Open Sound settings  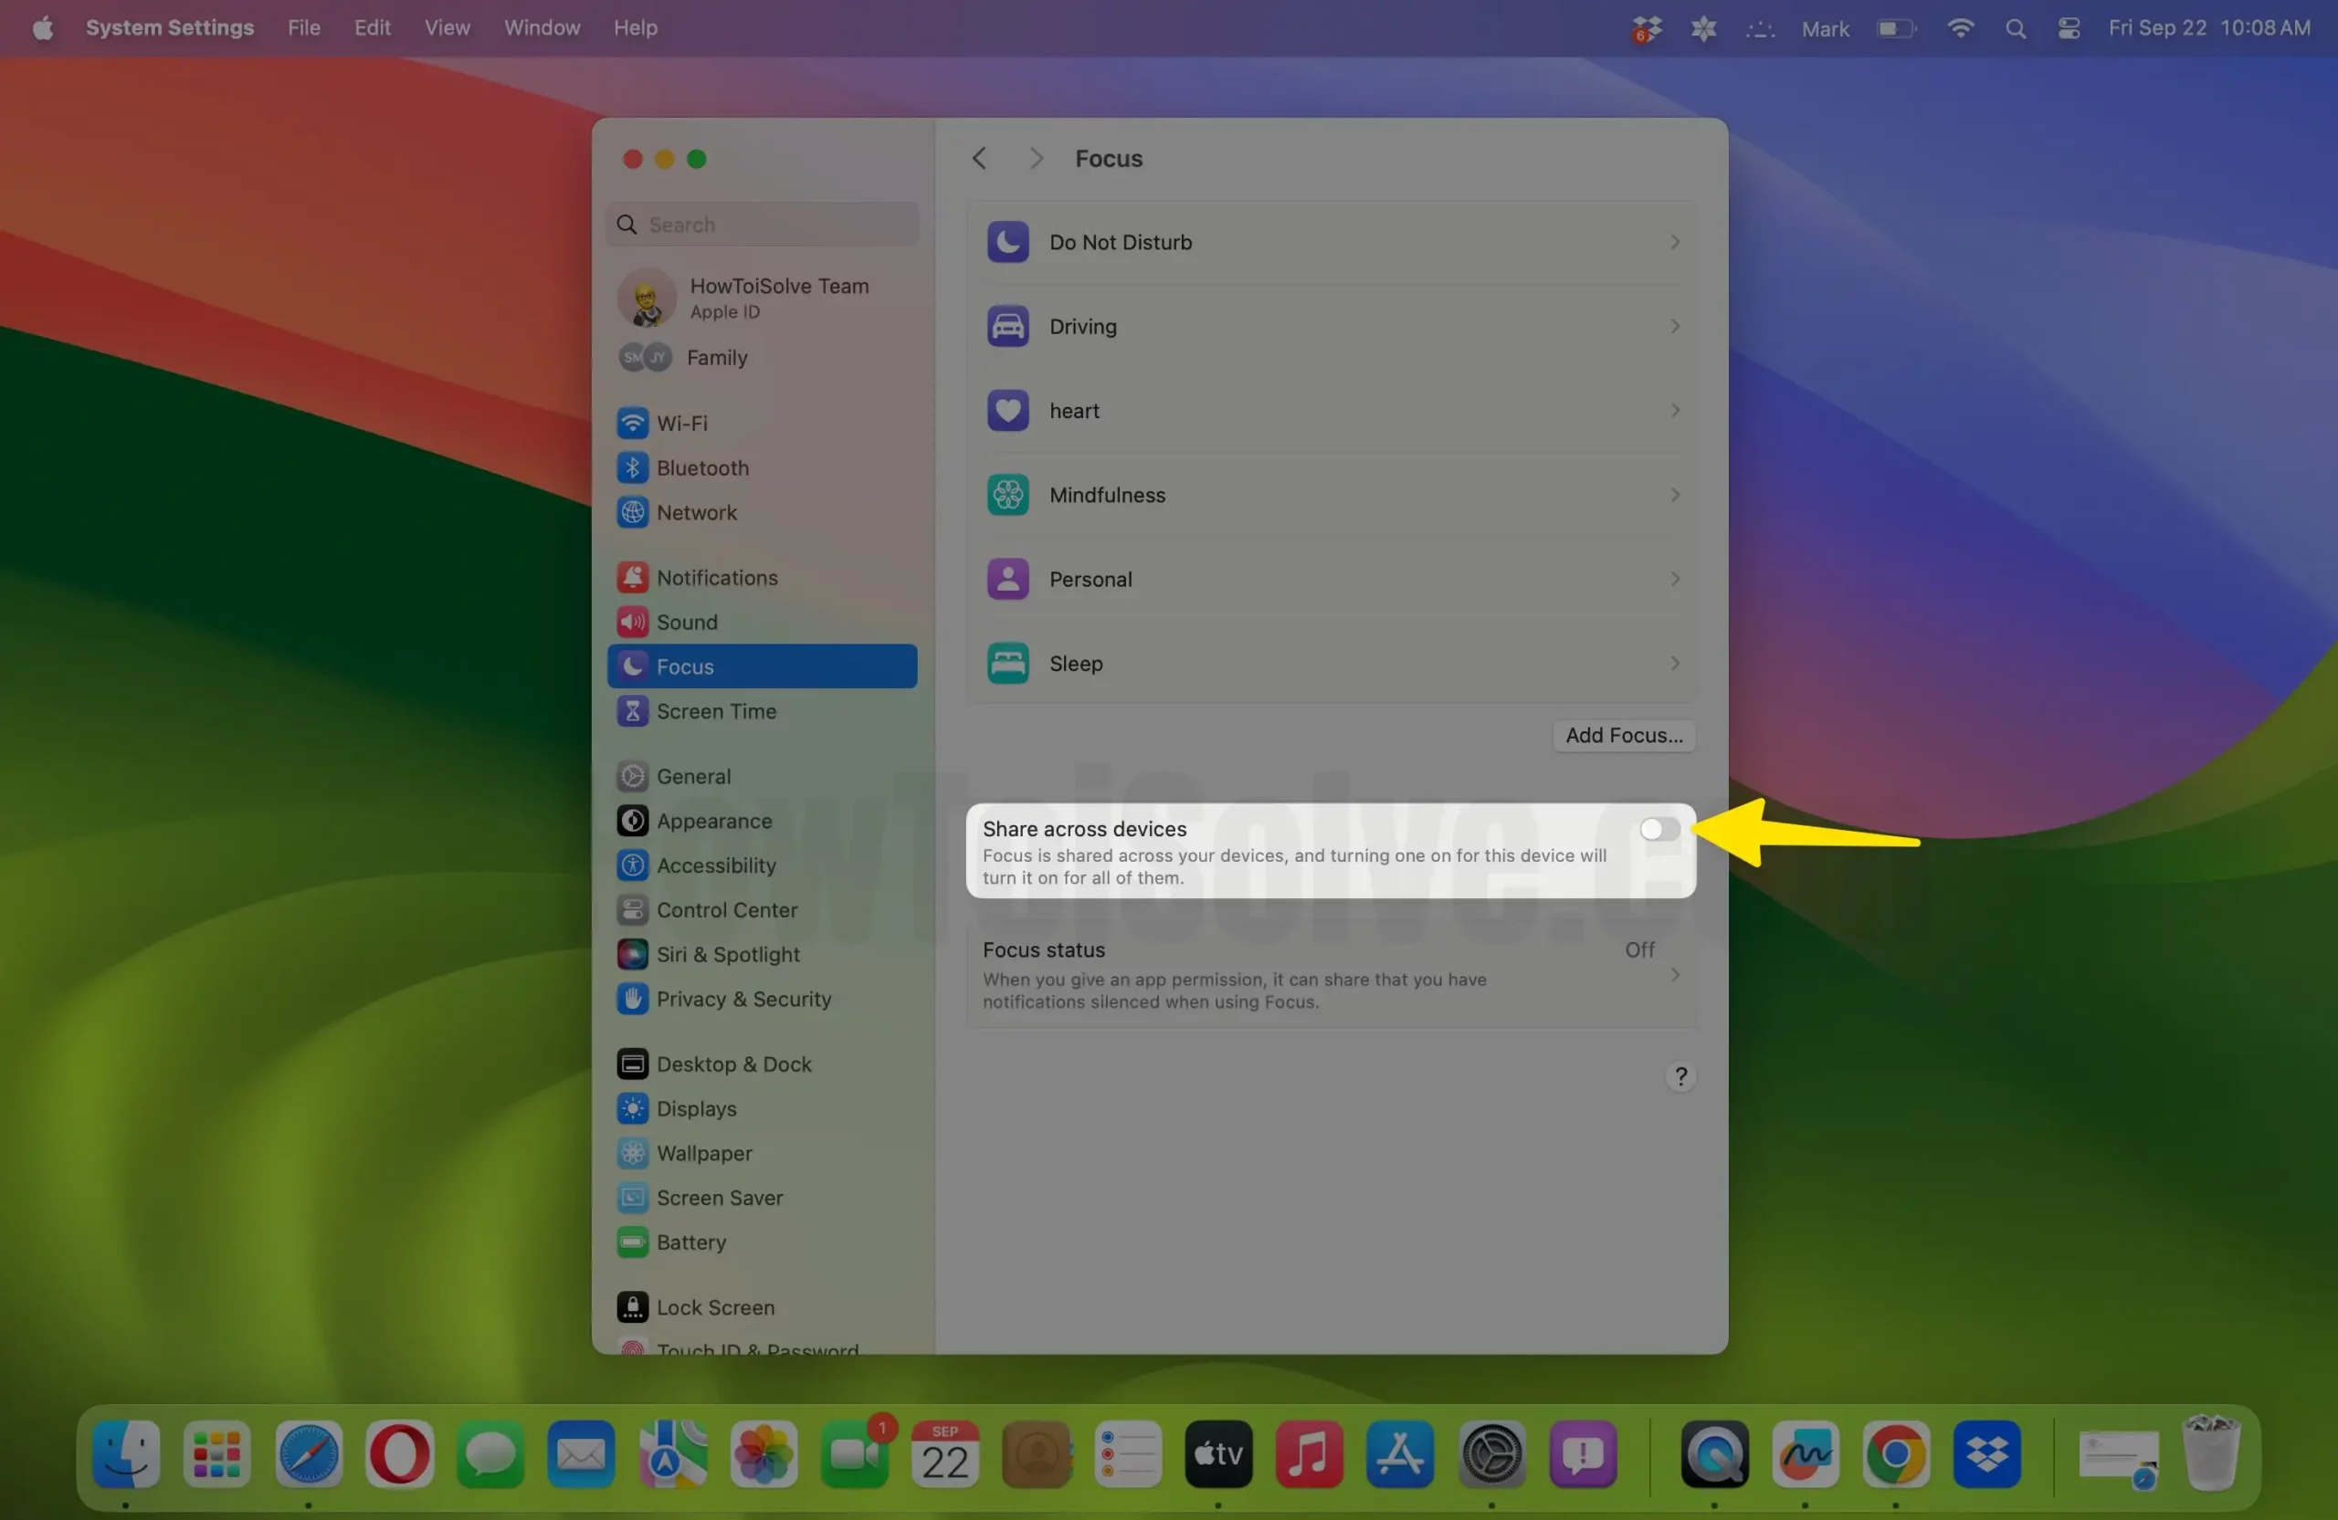pyautogui.click(x=763, y=623)
